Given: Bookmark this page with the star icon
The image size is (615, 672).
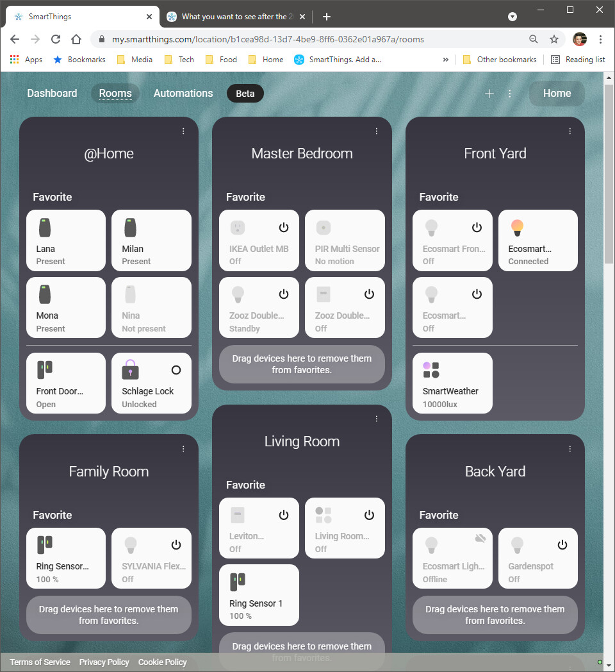Looking at the screenshot, I should 554,39.
